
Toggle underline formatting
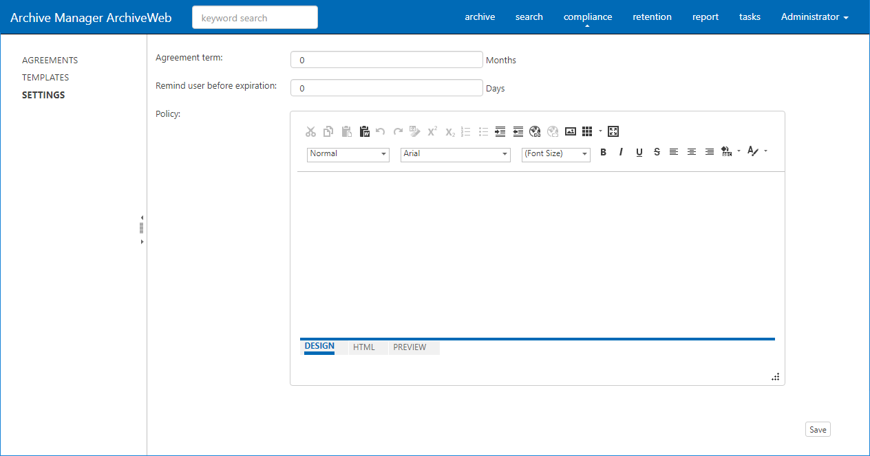tap(639, 152)
